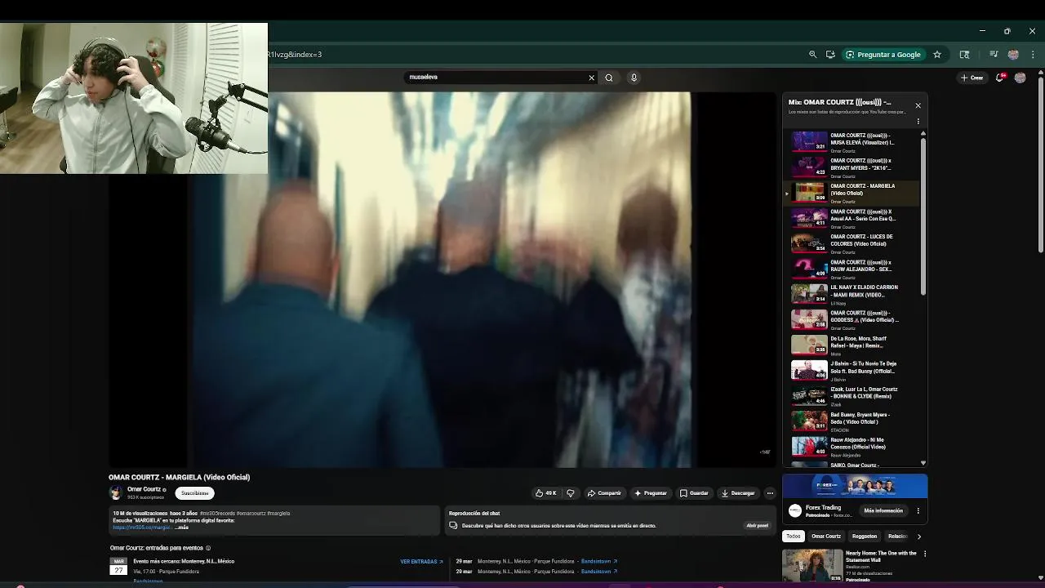Select the 'Todos' filter chip
The height and width of the screenshot is (588, 1045).
click(794, 537)
